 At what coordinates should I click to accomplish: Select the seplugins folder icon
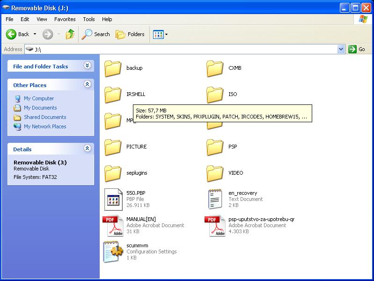click(x=113, y=174)
